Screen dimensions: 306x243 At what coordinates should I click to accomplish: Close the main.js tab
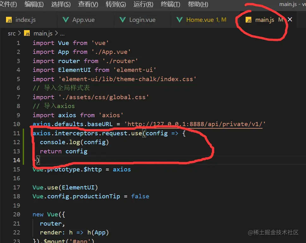[290, 19]
